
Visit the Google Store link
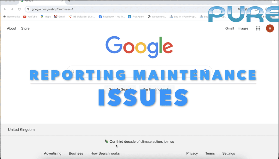pyautogui.click(x=25, y=28)
